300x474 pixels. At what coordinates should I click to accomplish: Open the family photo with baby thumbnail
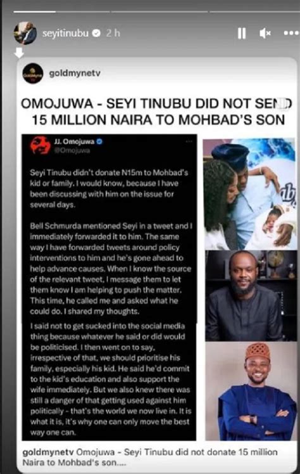point(249,194)
